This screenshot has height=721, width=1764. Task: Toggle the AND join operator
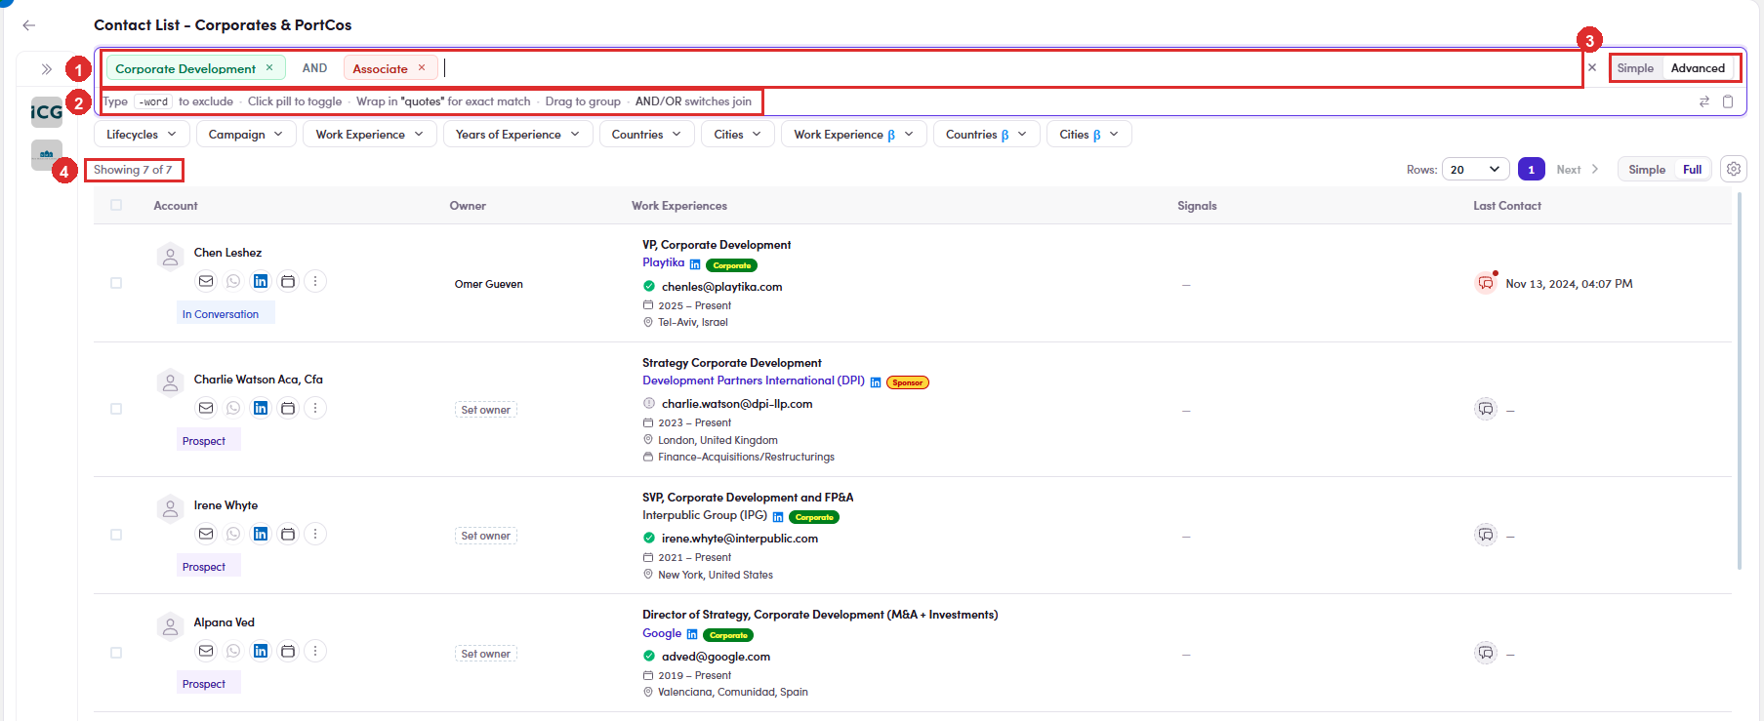click(x=314, y=68)
